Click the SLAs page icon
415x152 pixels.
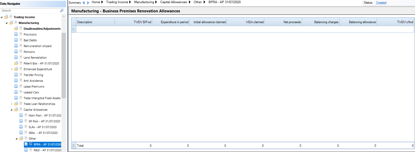point(21,127)
